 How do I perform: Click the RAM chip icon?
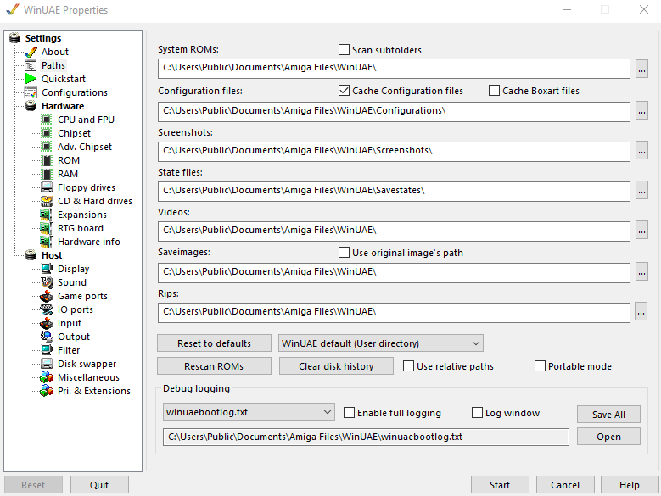[x=47, y=174]
